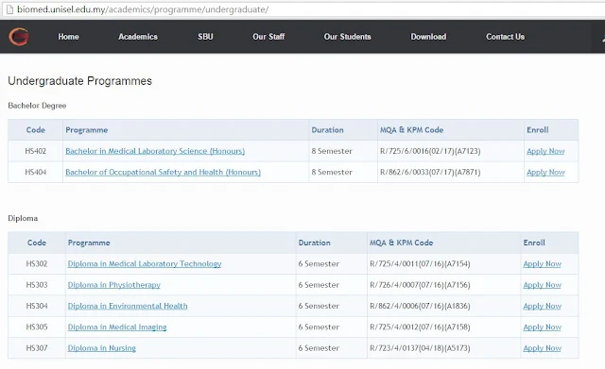Screen dimensions: 605x369
Task: Open Bachelor in Medical Laboratory Science link
Action: click(x=155, y=151)
